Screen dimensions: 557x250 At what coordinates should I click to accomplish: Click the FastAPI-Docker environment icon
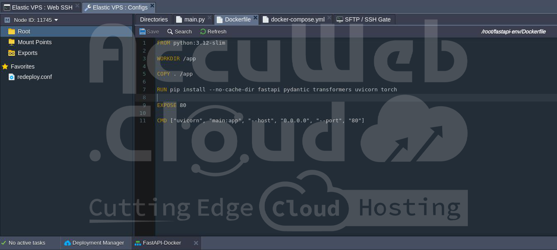coord(138,243)
